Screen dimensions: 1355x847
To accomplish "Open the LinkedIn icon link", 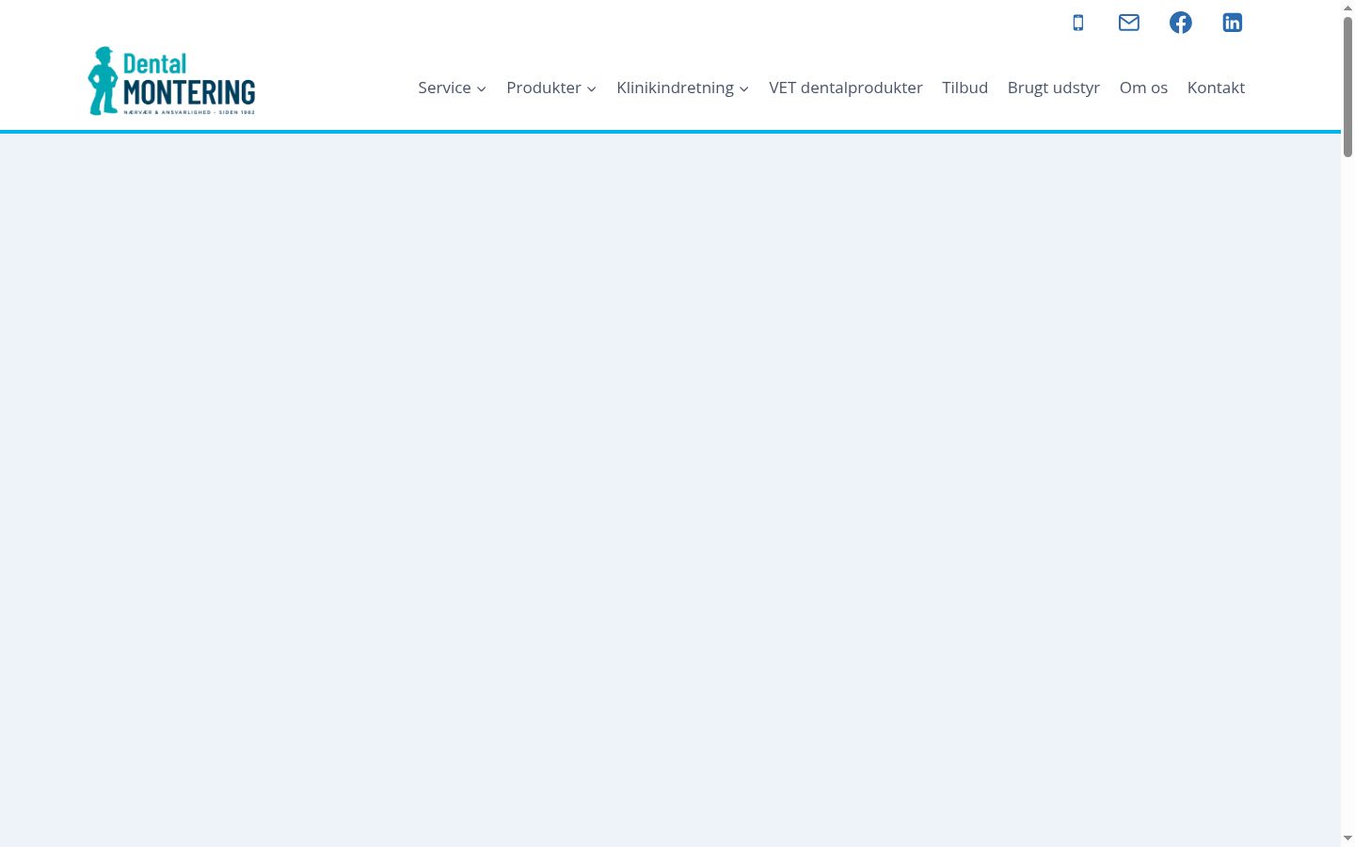I will (x=1233, y=23).
